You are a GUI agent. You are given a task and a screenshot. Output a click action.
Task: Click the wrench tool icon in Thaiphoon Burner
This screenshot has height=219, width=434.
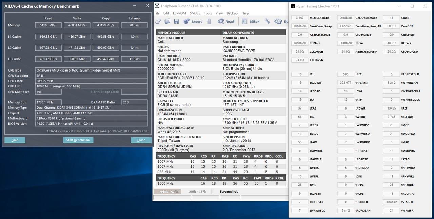click(x=268, y=21)
